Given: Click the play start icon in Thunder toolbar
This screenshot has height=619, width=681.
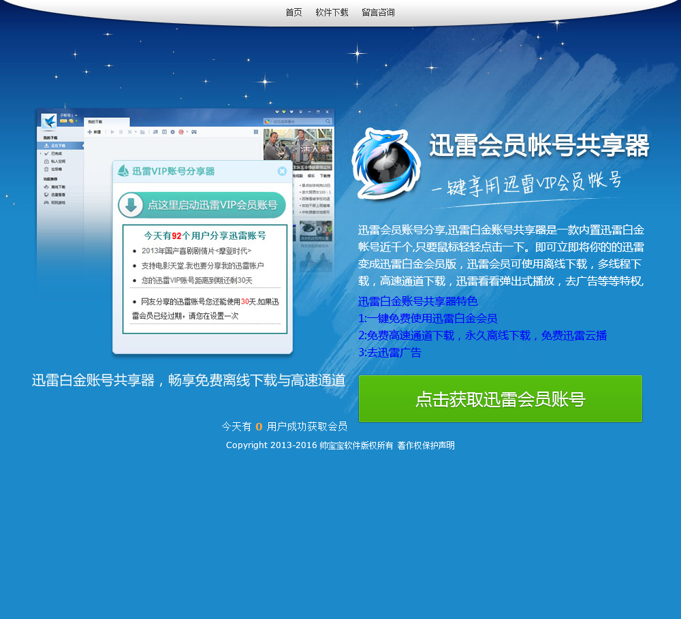Looking at the screenshot, I should (x=112, y=132).
